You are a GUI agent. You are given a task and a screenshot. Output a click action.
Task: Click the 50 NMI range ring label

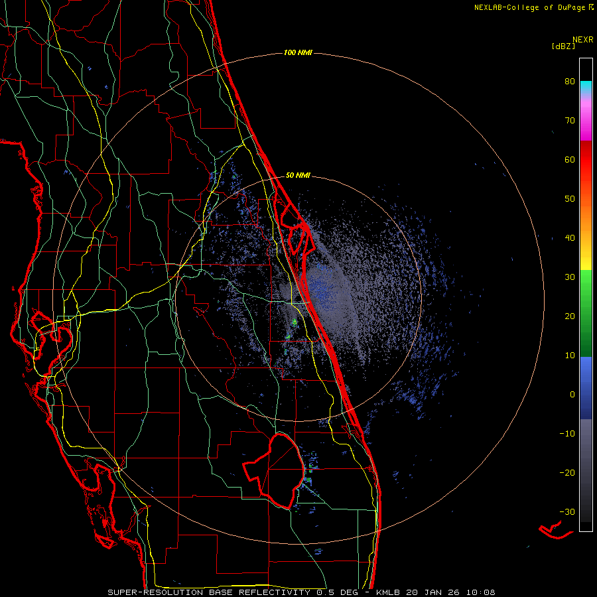click(298, 175)
